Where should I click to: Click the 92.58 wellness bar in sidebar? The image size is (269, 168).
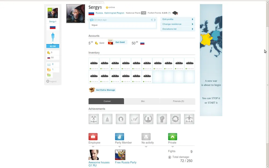[x=53, y=46]
